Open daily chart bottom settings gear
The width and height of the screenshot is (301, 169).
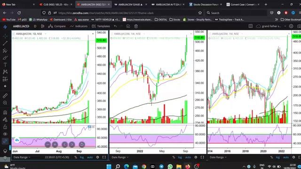point(98,157)
